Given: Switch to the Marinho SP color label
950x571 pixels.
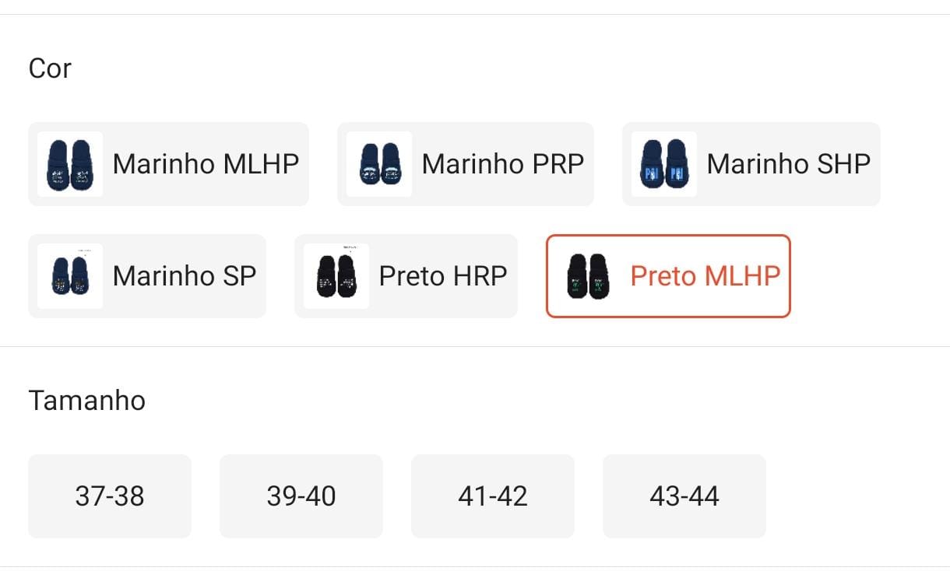Looking at the screenshot, I should pyautogui.click(x=184, y=276).
